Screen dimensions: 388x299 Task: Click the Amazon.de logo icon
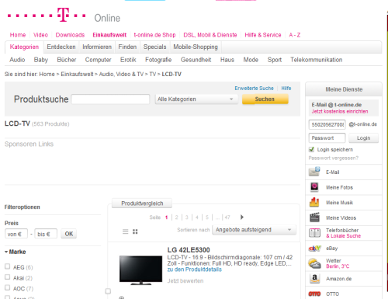(314, 279)
